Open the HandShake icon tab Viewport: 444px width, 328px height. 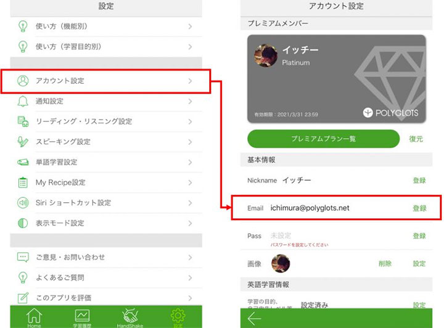click(130, 318)
